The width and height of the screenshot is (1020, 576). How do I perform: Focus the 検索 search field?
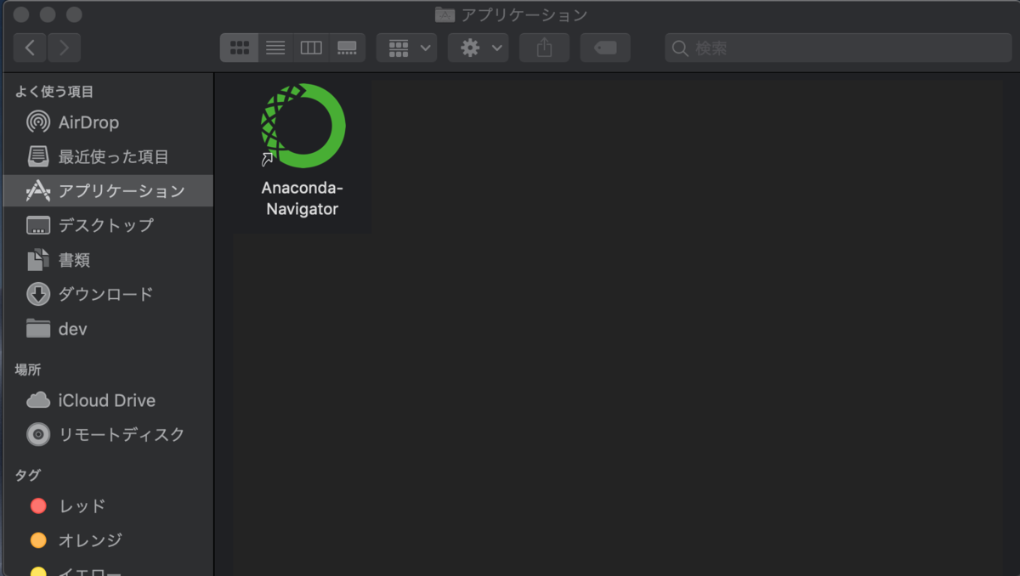(x=838, y=48)
